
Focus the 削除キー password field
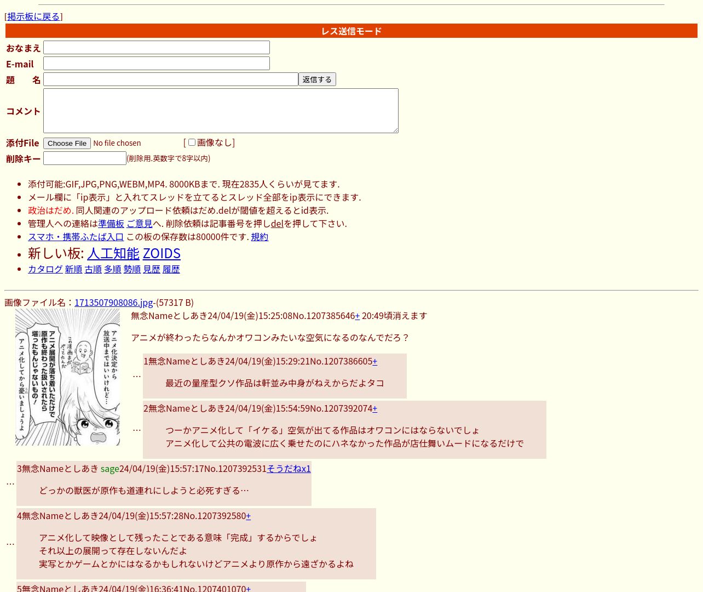(x=85, y=158)
